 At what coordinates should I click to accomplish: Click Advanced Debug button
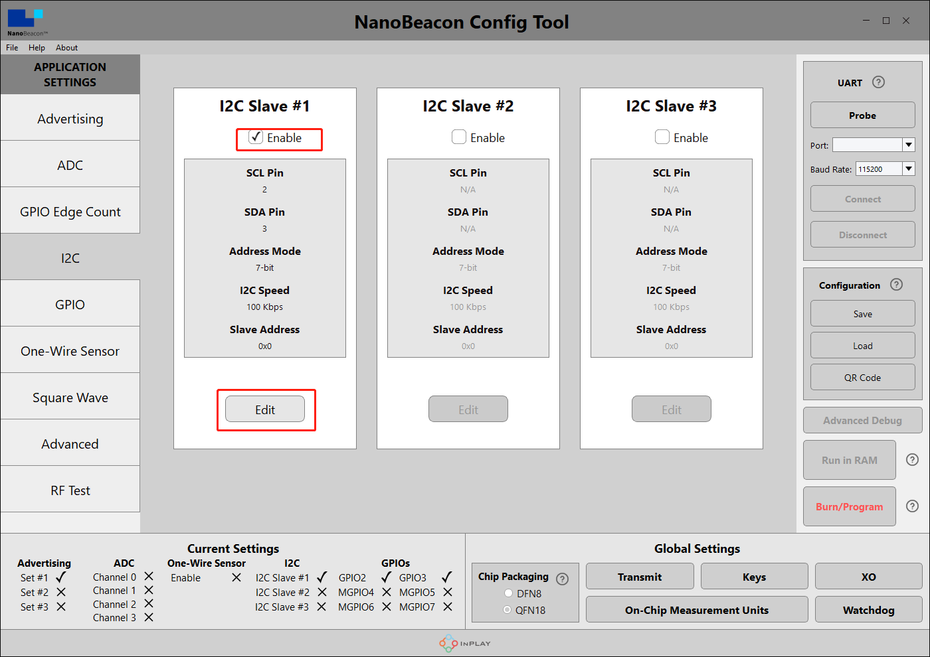[x=863, y=420]
